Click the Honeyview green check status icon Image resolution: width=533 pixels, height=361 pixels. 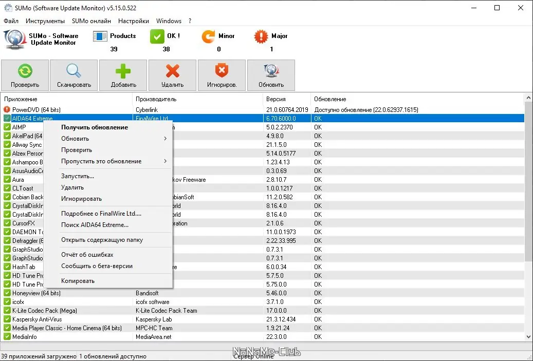(x=7, y=293)
